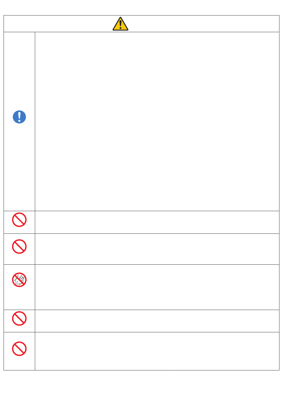Click the large empty cell beside the blue icon

157,121
